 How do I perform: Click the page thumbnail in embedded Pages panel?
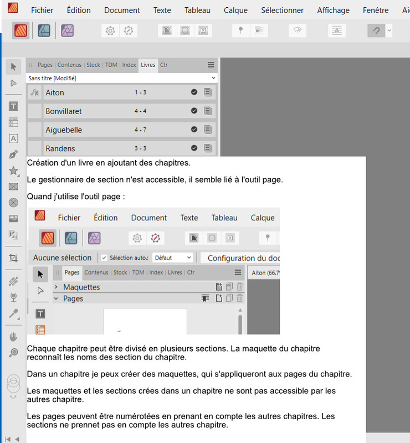point(145,322)
